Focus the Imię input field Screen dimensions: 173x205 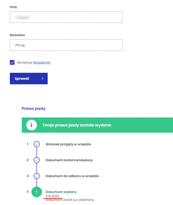coord(66,17)
